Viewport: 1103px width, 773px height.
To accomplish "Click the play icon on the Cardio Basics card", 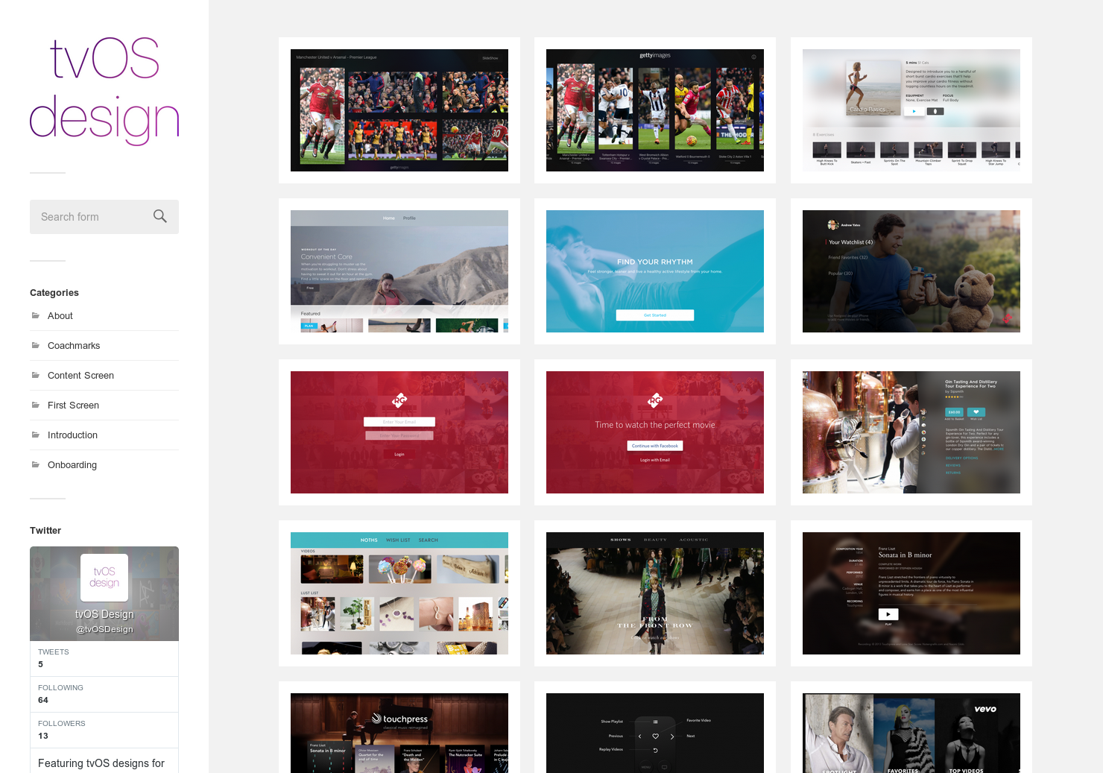I will pos(912,110).
